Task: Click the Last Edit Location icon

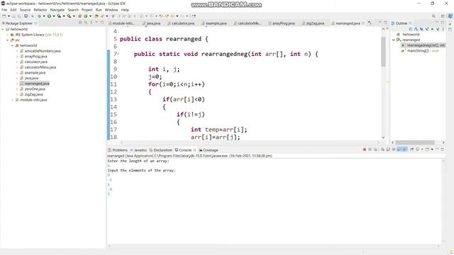Action: click(x=161, y=16)
